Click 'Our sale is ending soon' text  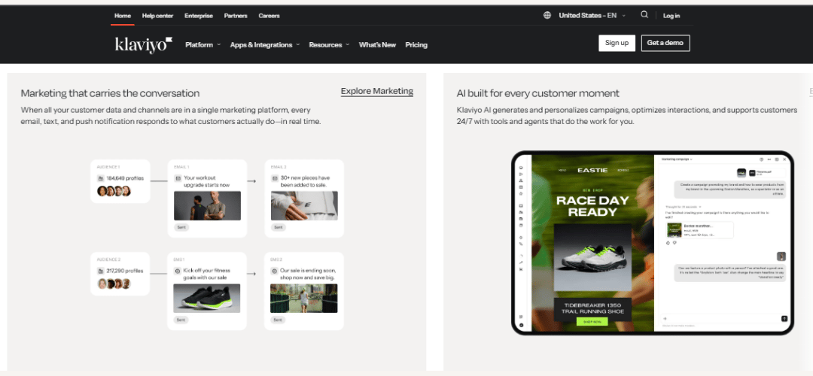(307, 274)
